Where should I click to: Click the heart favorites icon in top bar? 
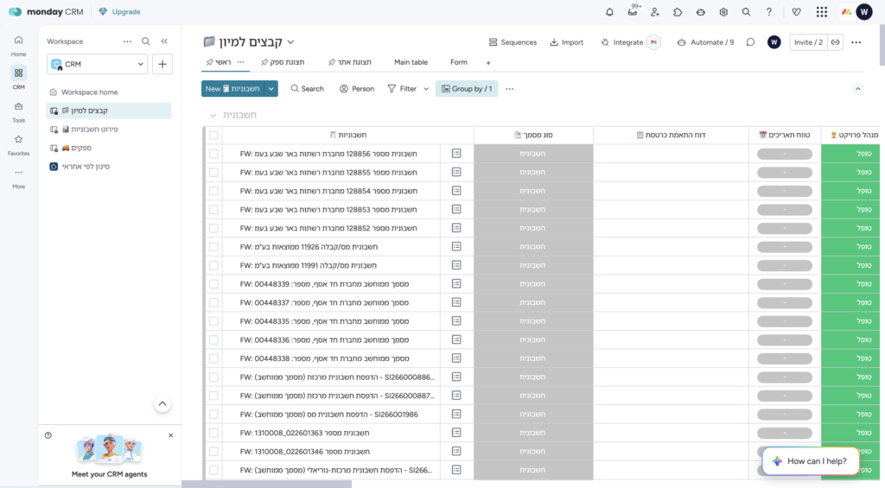tap(796, 12)
